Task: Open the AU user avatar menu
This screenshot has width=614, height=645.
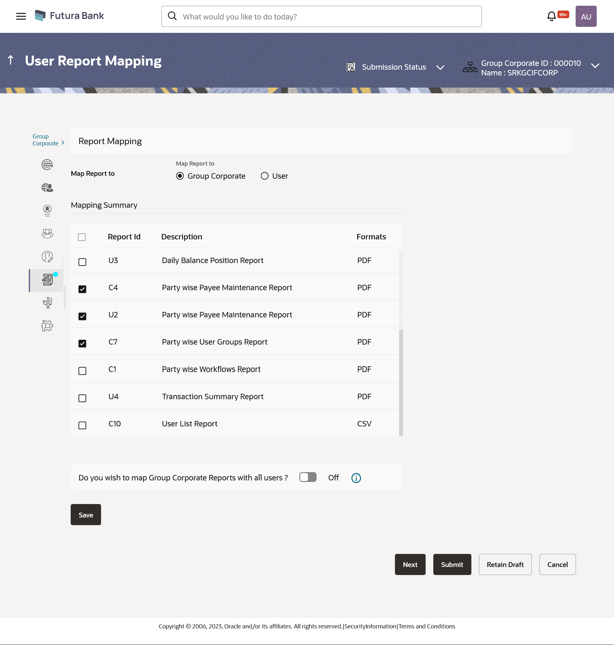Action: point(586,16)
